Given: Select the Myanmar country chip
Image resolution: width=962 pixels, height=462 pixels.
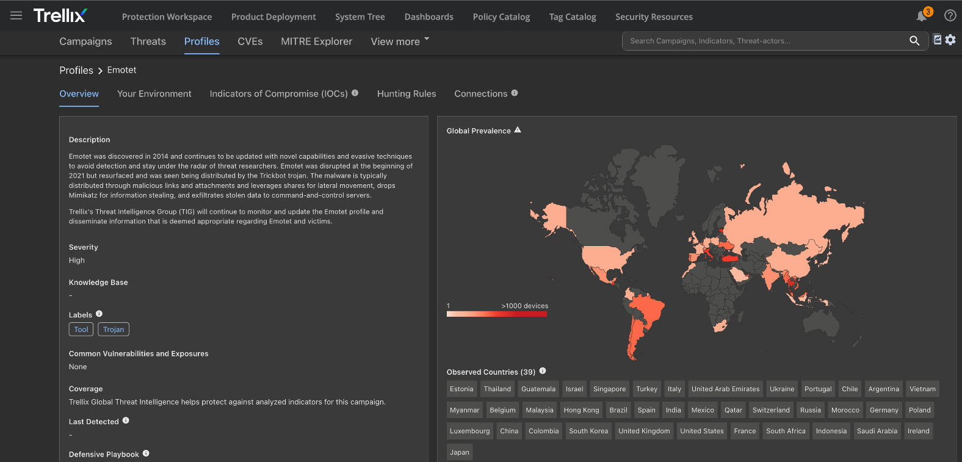Looking at the screenshot, I should click(x=465, y=410).
